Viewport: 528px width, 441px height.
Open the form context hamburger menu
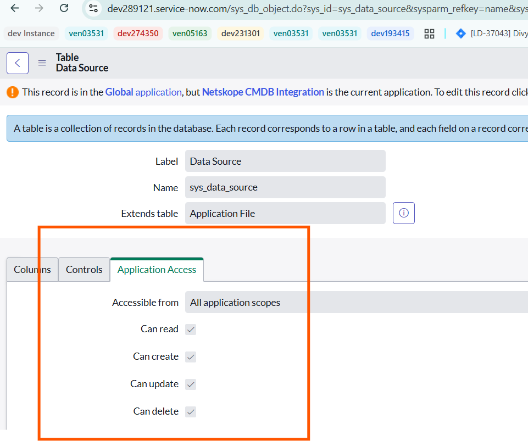(x=42, y=63)
